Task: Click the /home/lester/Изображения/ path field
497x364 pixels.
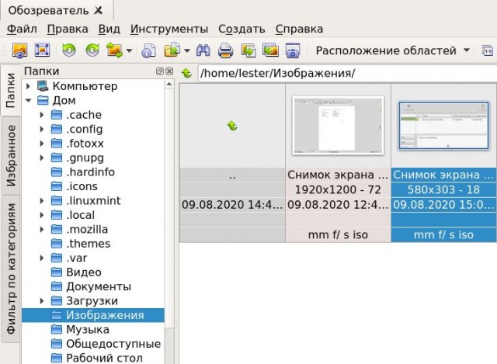Action: pyautogui.click(x=347, y=73)
